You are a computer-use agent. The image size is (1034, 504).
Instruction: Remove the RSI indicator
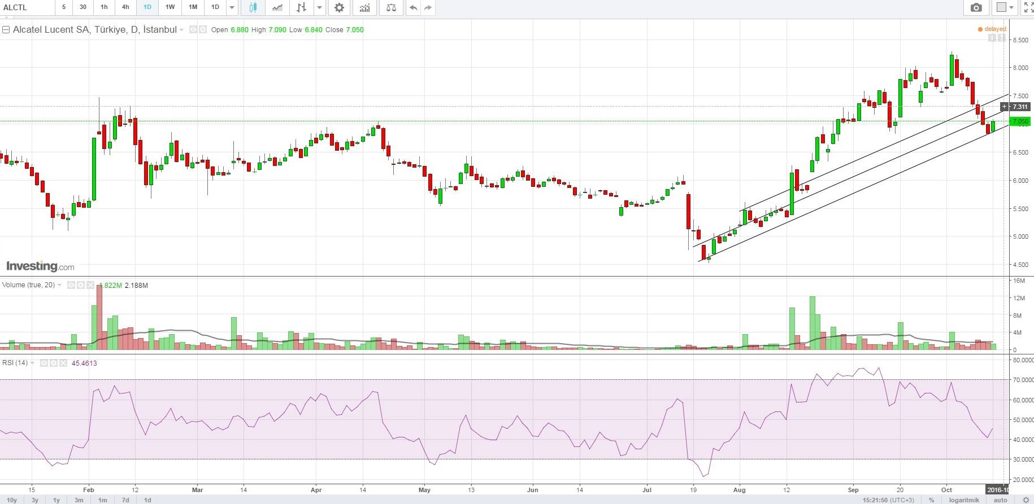pos(63,363)
